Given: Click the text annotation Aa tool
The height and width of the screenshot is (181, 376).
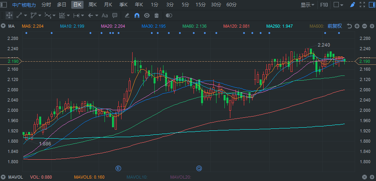Looking at the screenshot, I should coord(104,15).
